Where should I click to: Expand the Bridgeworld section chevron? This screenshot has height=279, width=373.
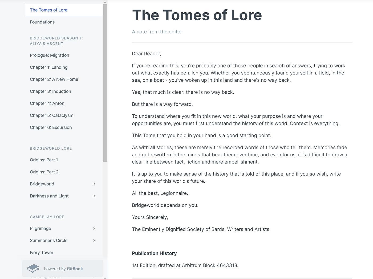tap(94, 184)
